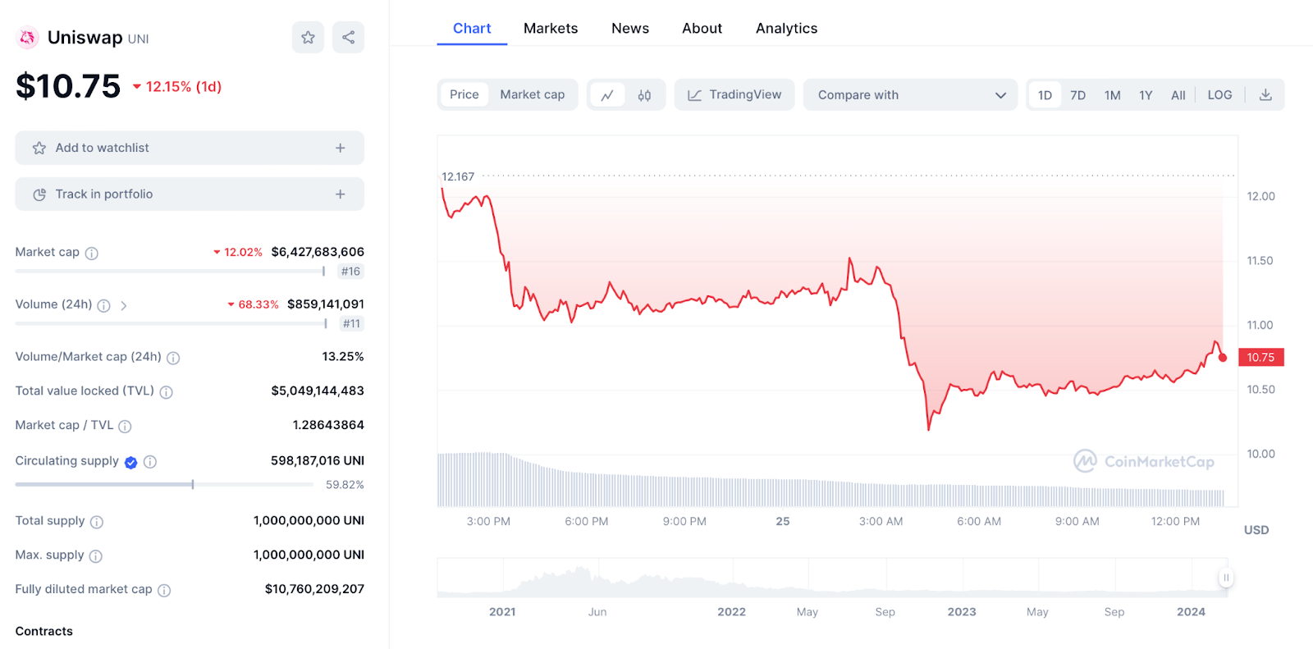The height and width of the screenshot is (649, 1313).
Task: Click info icon beside Max. supply
Action: coord(96,556)
